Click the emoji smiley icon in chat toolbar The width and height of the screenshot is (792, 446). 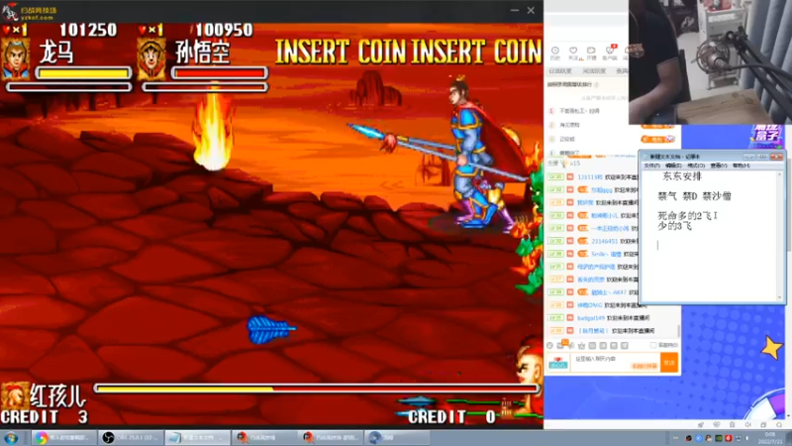click(x=550, y=345)
